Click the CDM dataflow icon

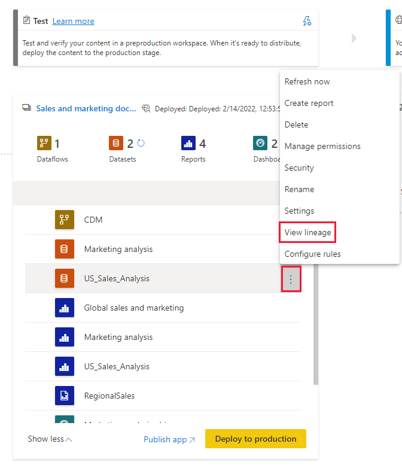click(65, 220)
